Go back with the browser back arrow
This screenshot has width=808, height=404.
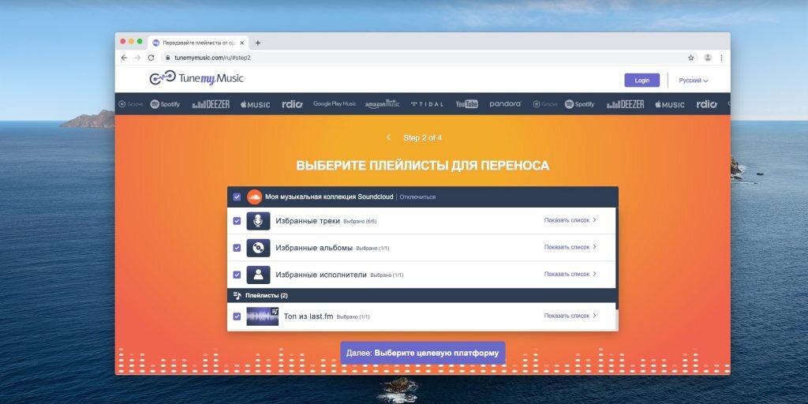click(x=124, y=58)
